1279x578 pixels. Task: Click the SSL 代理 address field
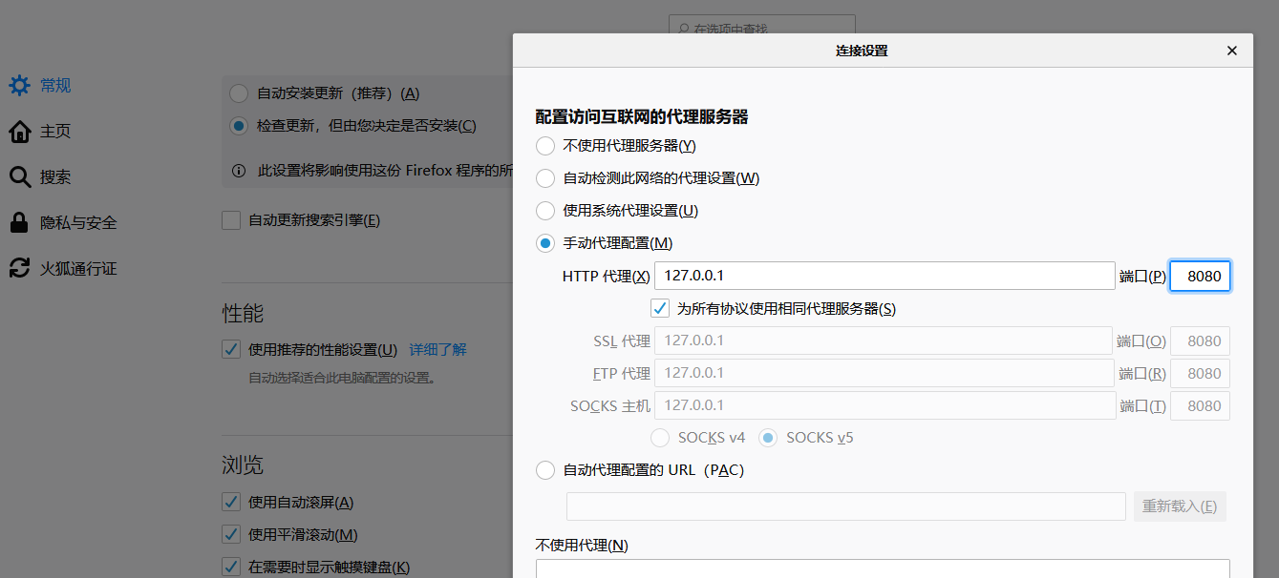pos(885,341)
